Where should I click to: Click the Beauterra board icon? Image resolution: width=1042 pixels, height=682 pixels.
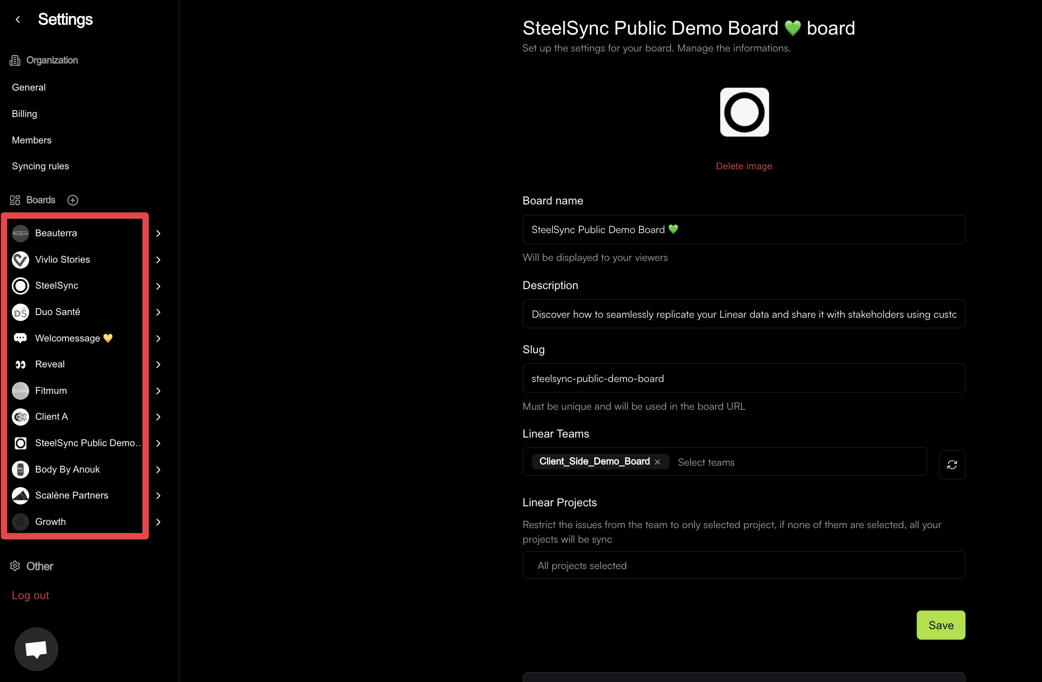[20, 233]
